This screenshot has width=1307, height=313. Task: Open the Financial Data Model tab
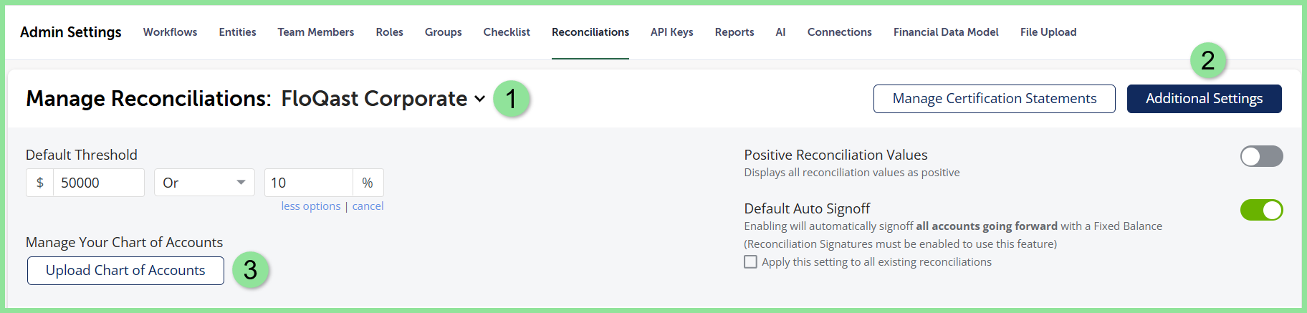[946, 32]
